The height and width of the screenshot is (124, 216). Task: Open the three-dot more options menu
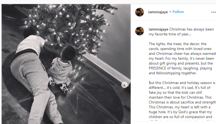214,12
